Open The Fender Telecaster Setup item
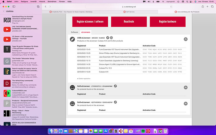The width and height of the screenshot is (216, 135). pos(21,61)
